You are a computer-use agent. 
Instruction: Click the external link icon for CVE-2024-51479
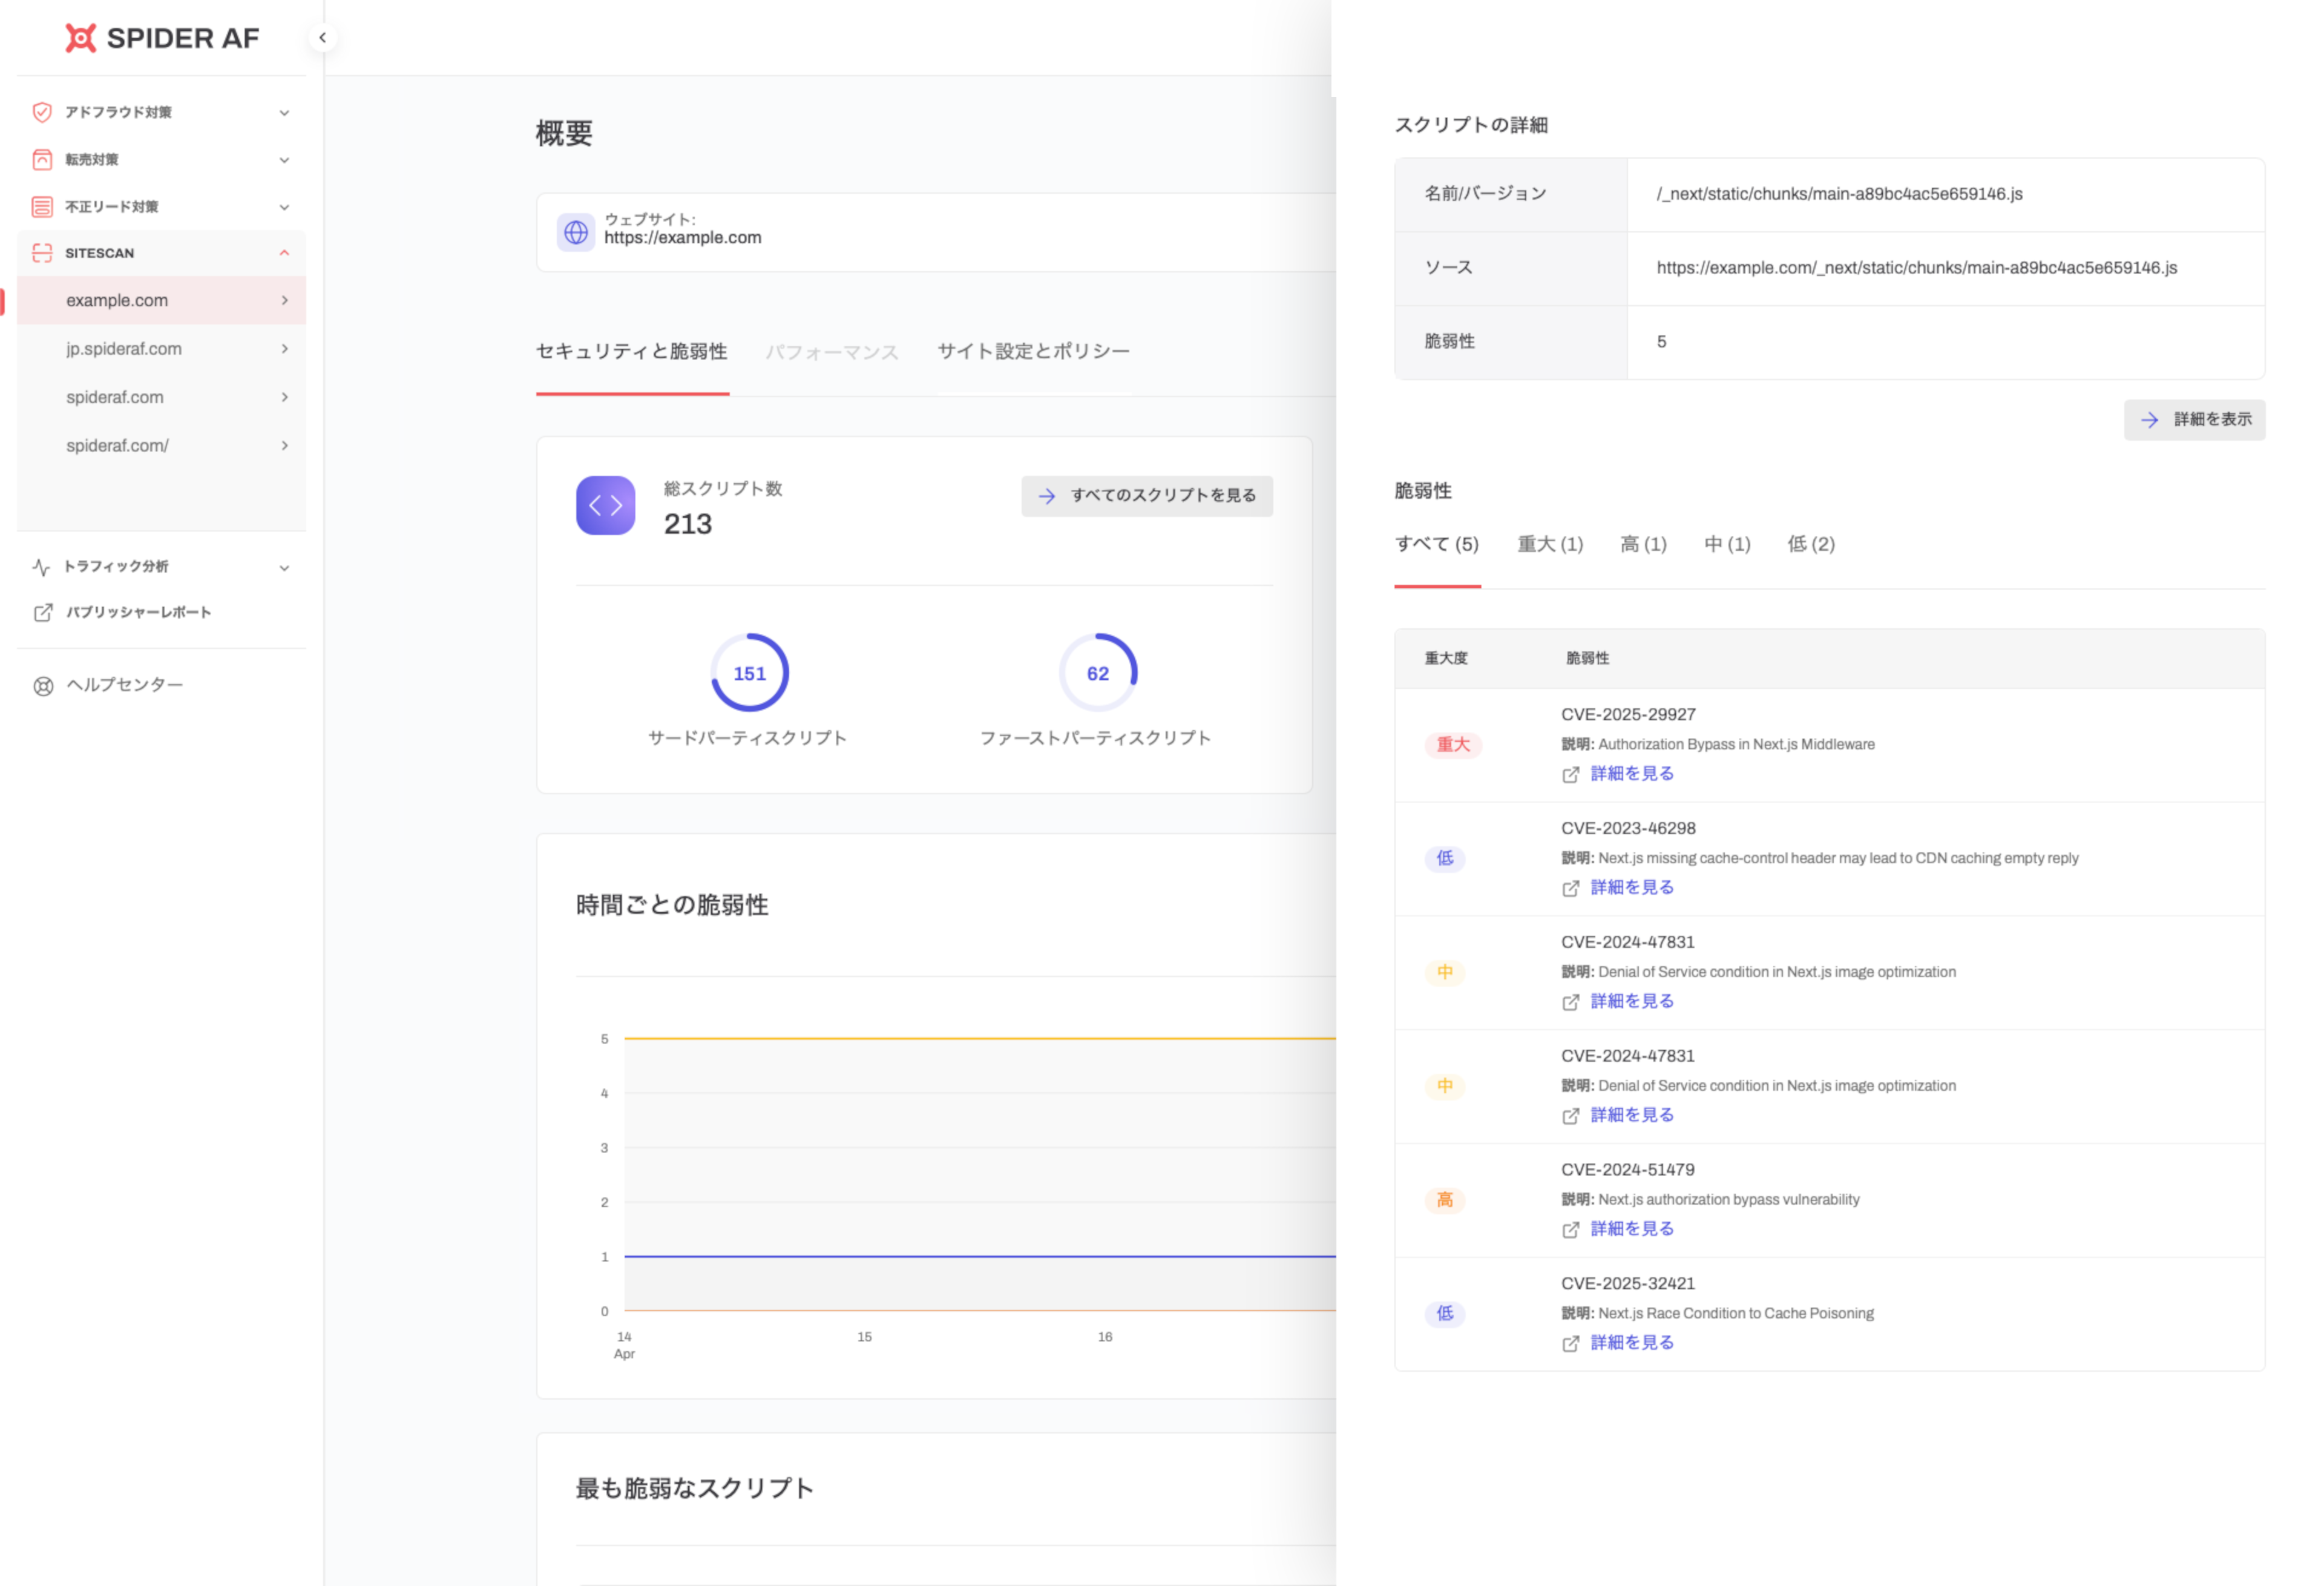coord(1570,1230)
